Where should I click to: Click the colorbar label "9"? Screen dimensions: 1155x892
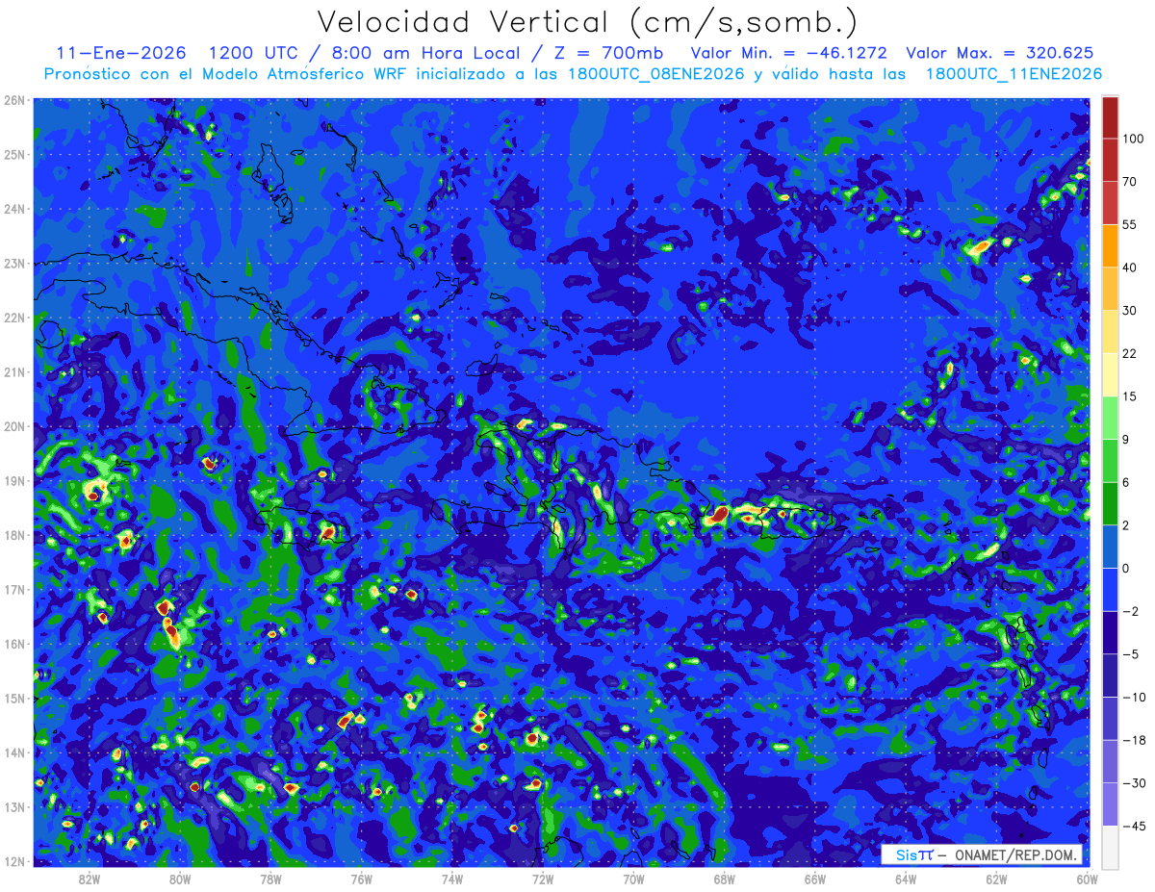[1126, 440]
